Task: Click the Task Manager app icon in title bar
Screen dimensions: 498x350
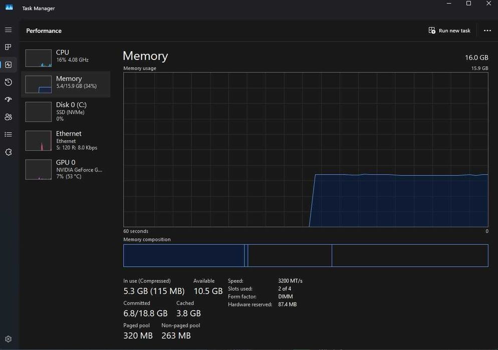Action: click(x=9, y=7)
